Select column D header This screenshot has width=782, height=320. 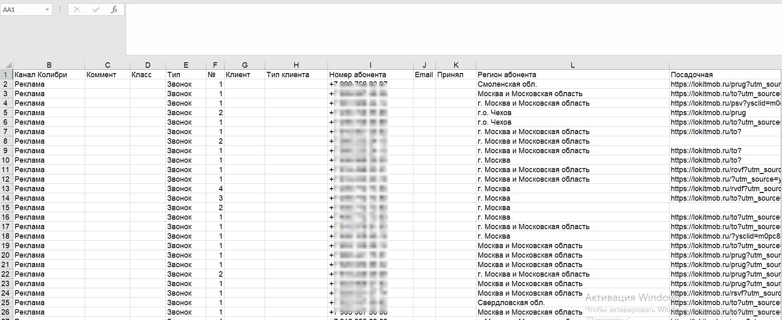click(x=148, y=65)
